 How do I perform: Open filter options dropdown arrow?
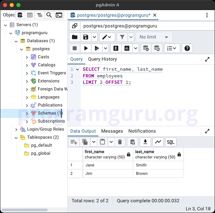(131, 37)
